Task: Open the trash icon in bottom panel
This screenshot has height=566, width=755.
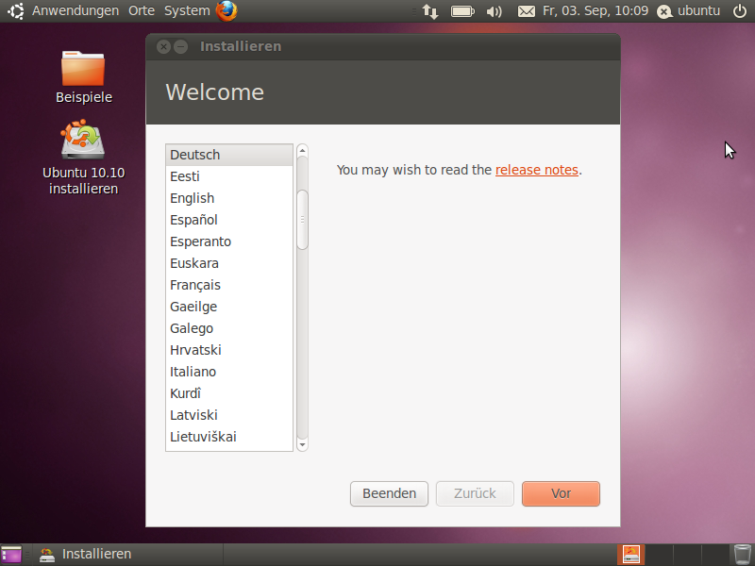Action: pos(743,555)
